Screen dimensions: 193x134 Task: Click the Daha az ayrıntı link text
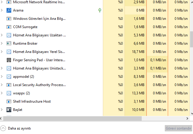pos(20,128)
